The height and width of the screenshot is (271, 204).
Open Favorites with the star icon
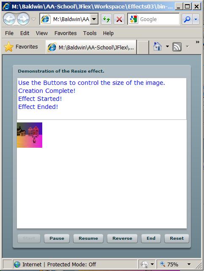coord(8,47)
